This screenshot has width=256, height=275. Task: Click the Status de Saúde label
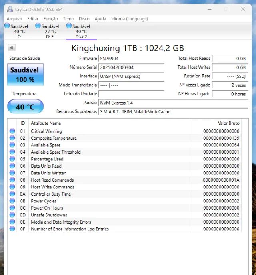point(24,58)
